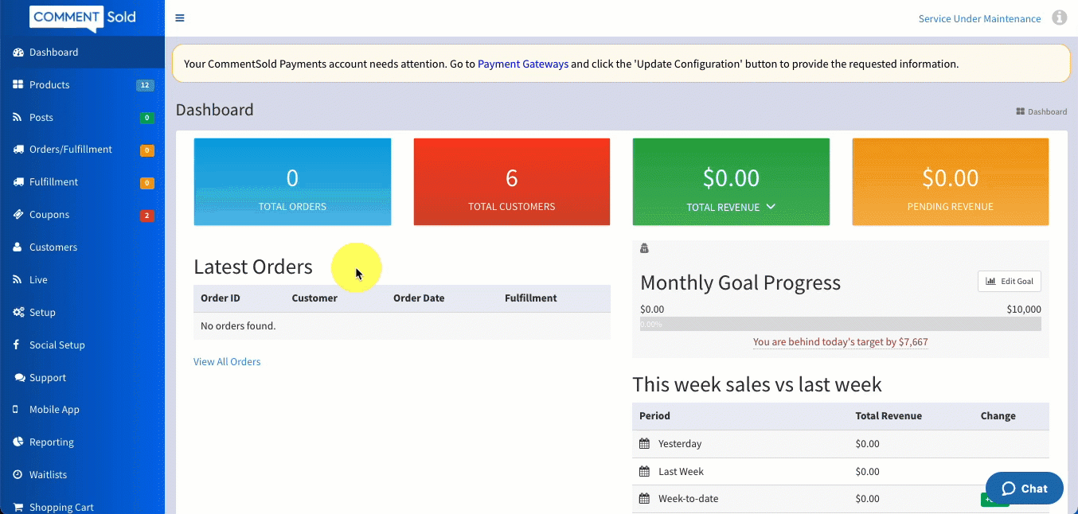Viewport: 1078px width, 514px height.
Task: Click the Coupons count badge 2
Action: (x=146, y=216)
